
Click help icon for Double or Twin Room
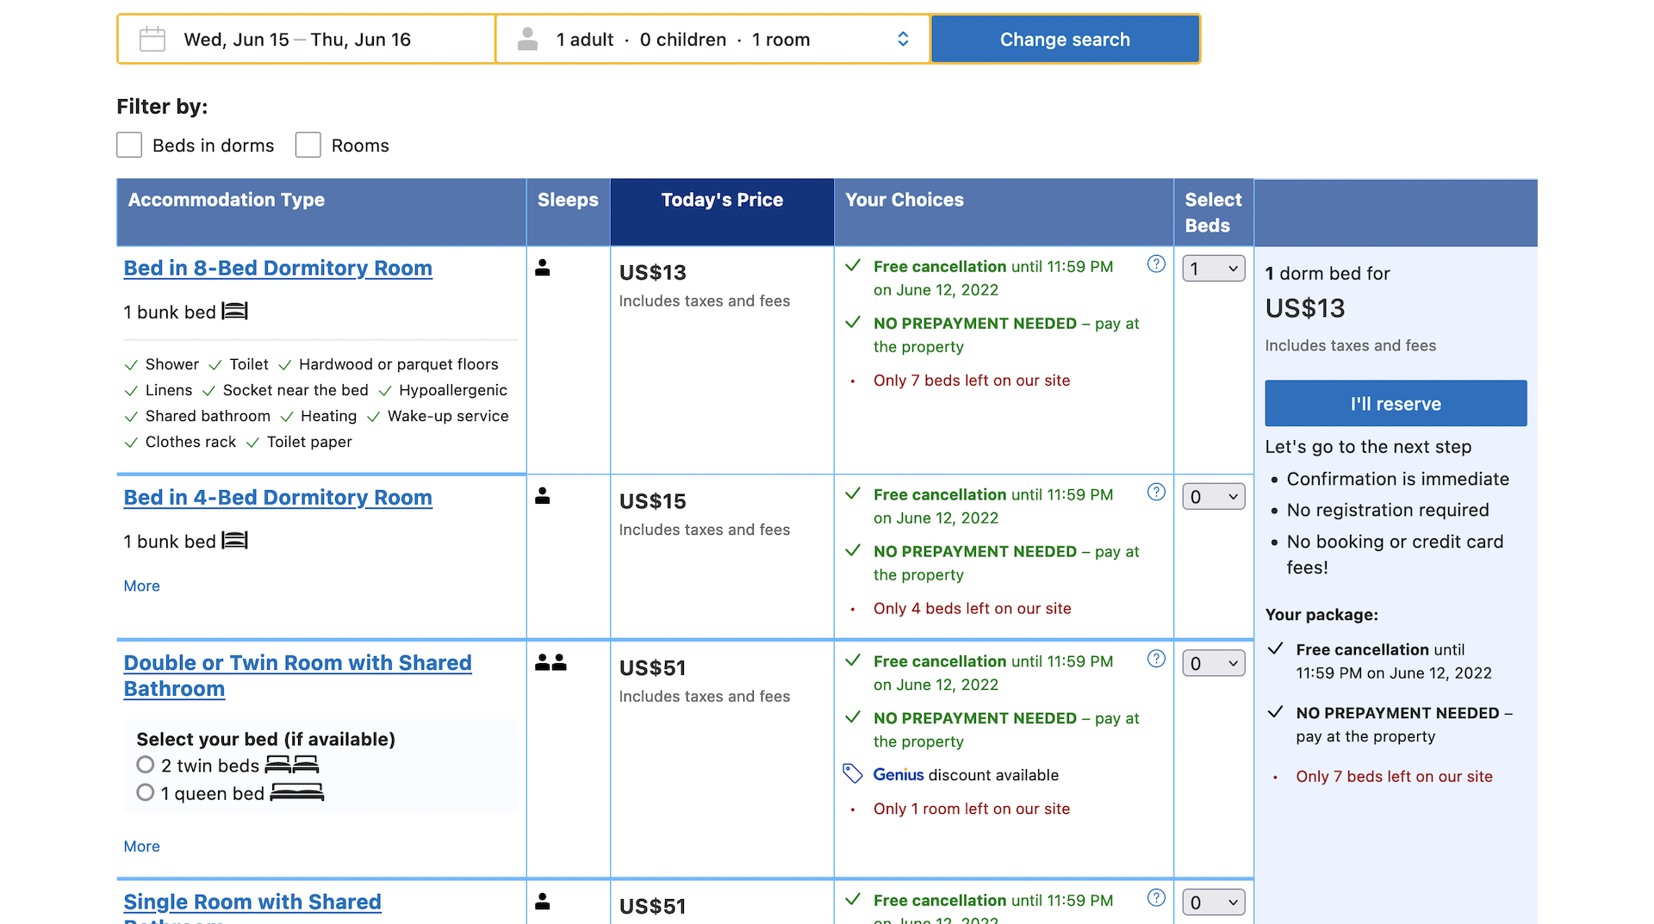point(1156,660)
